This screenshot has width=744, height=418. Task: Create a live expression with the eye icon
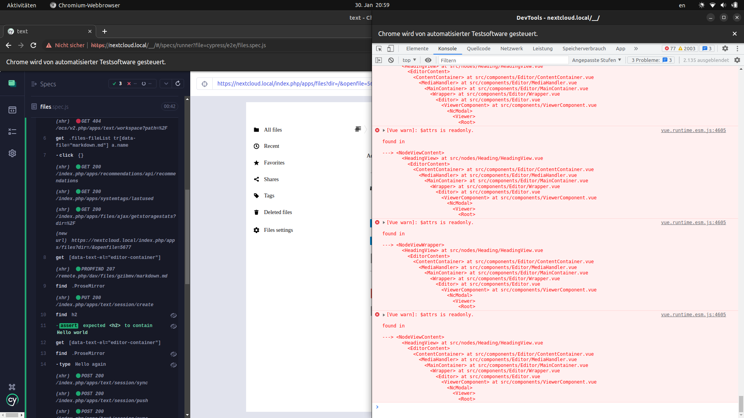click(x=428, y=60)
